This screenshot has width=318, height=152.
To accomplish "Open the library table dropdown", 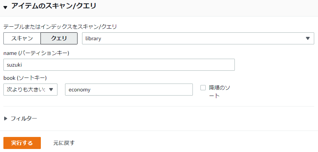I will pos(198,38).
